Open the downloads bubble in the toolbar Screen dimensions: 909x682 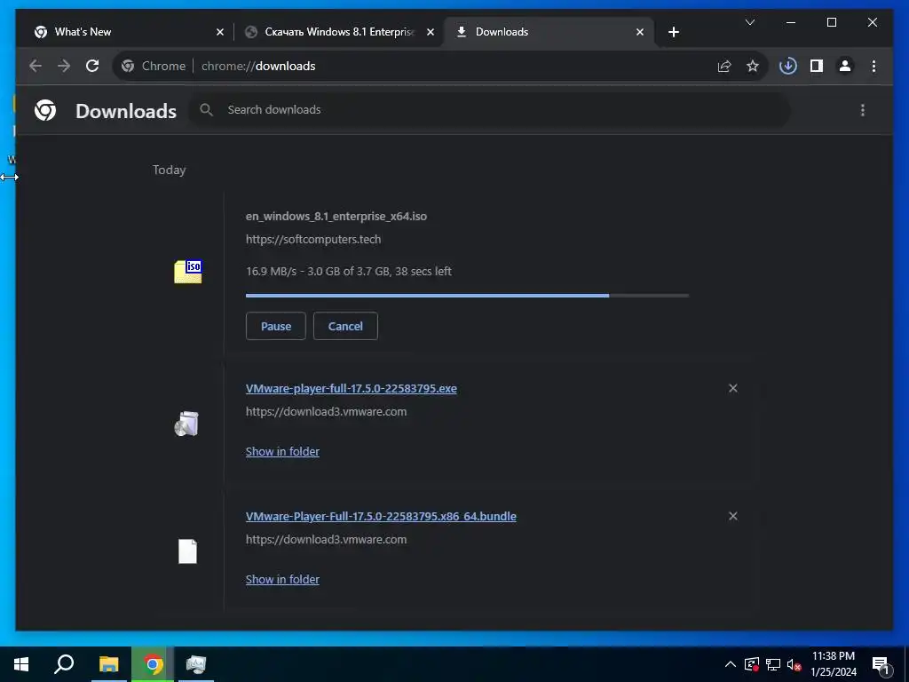click(788, 66)
